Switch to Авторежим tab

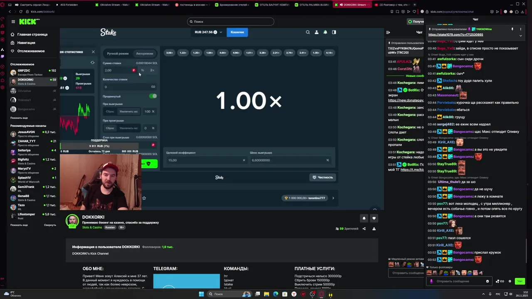144,54
